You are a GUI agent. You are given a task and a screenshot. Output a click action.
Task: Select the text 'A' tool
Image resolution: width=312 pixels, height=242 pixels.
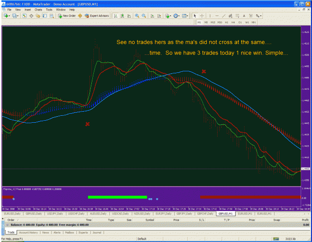244,16
